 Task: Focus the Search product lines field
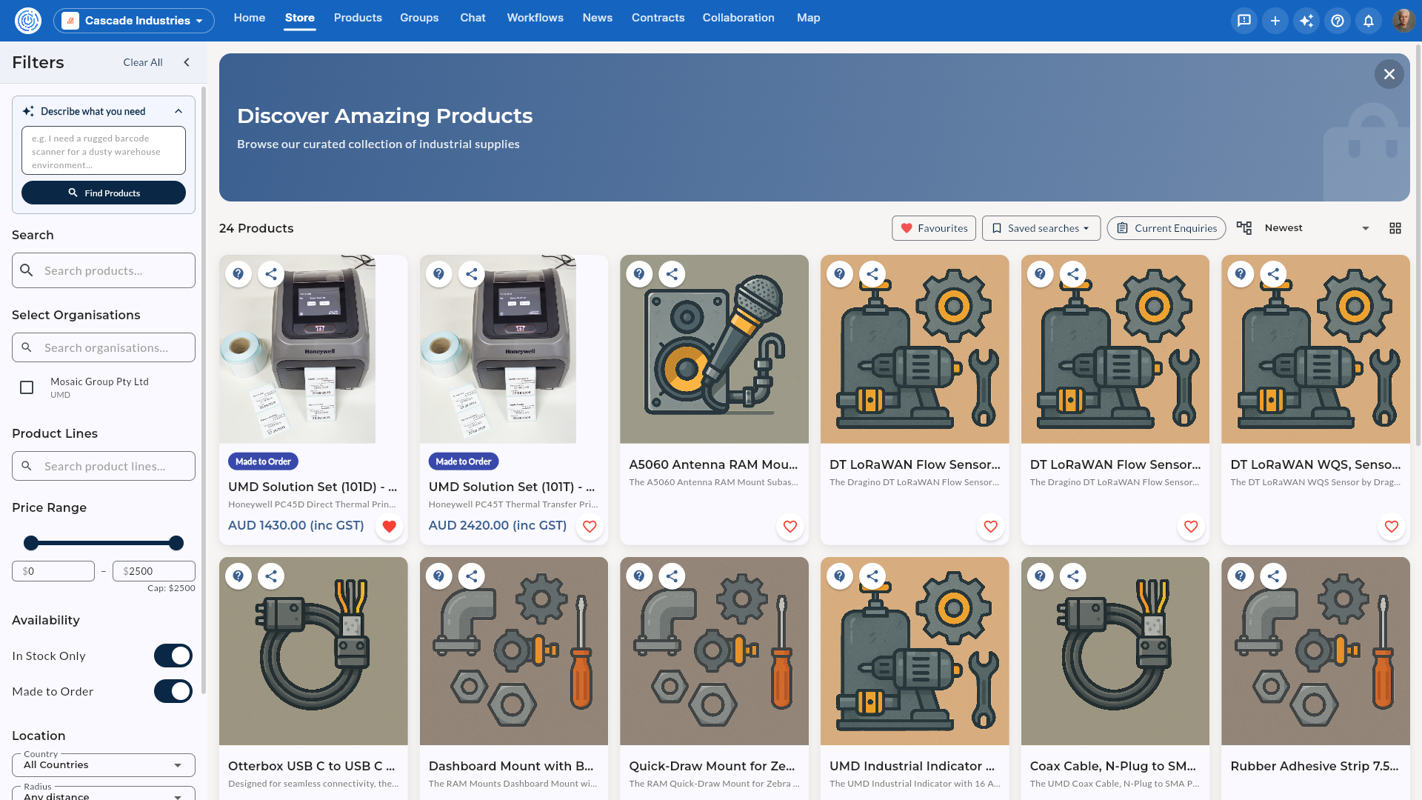[x=104, y=466]
